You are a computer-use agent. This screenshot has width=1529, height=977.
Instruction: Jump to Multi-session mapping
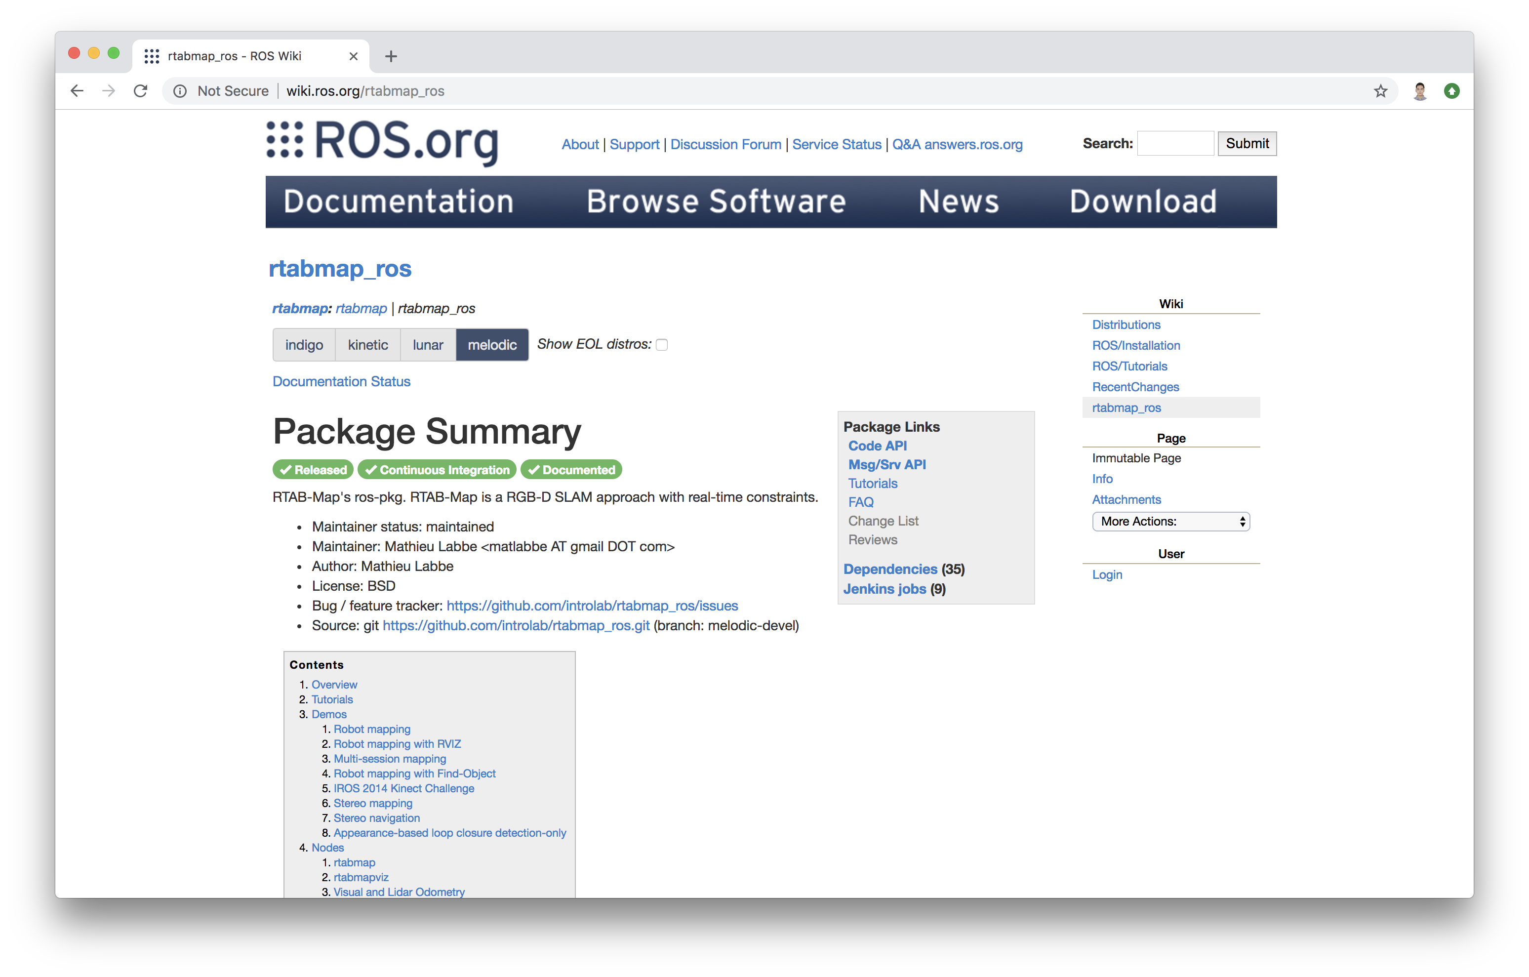coord(390,759)
